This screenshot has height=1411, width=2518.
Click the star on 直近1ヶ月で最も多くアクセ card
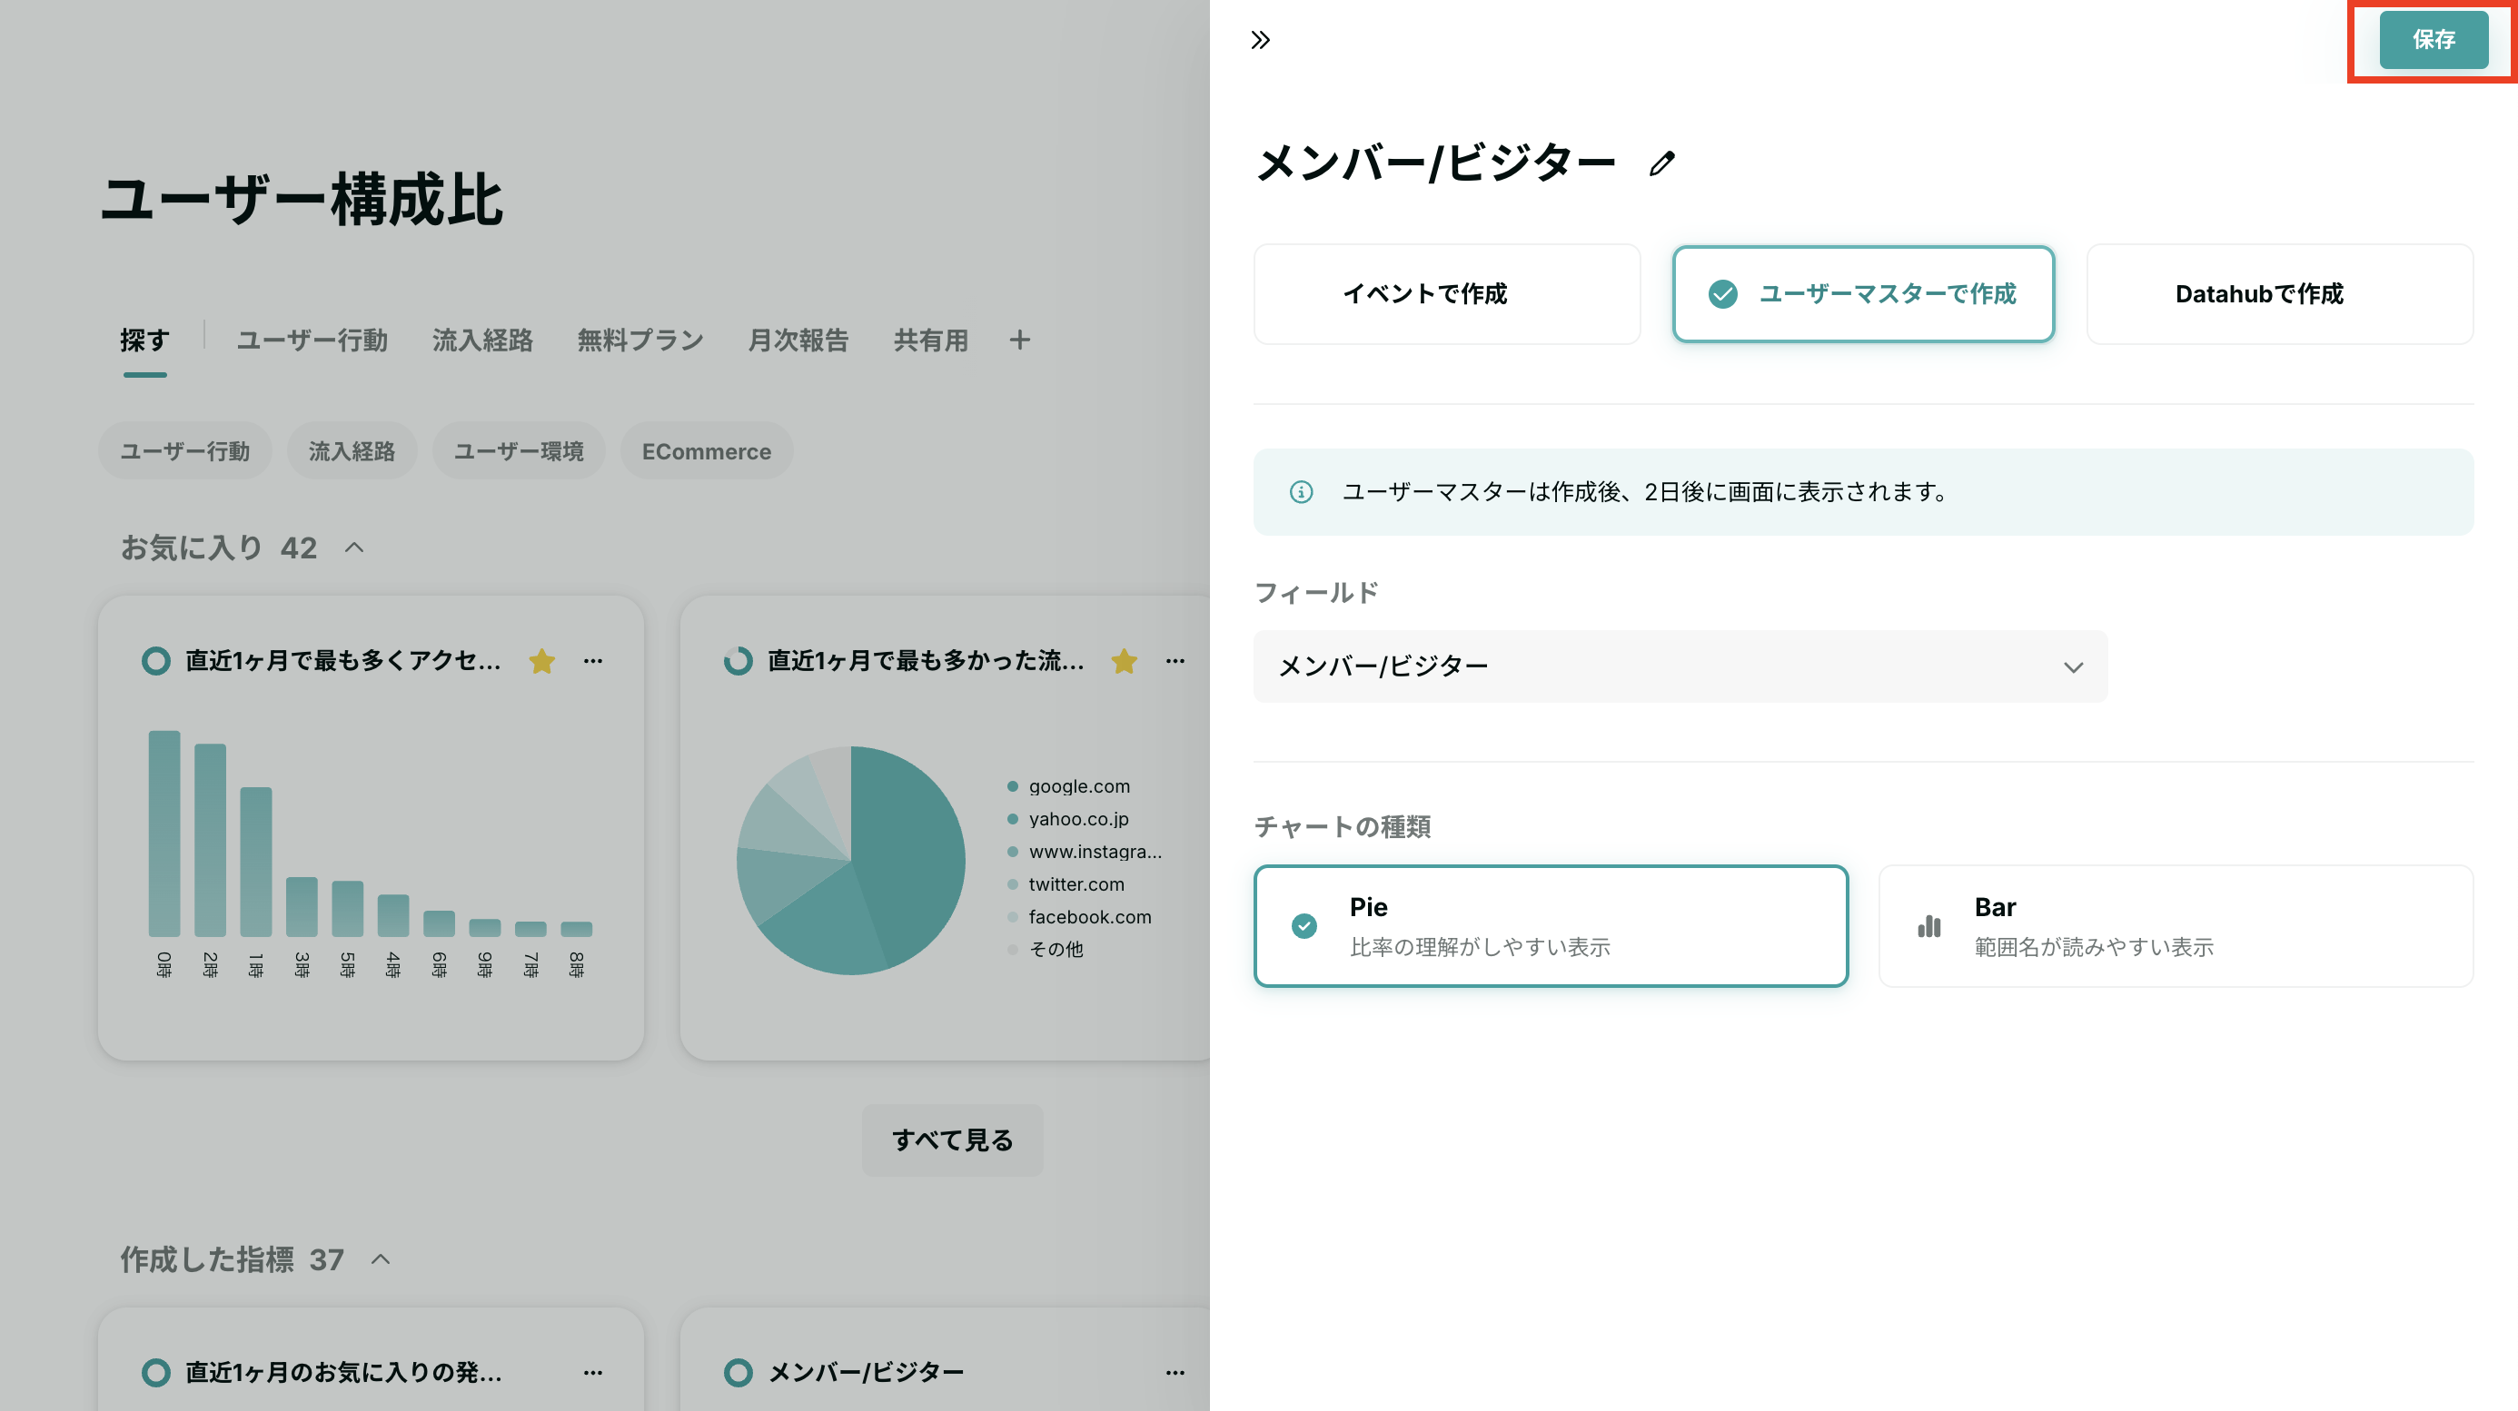coord(541,662)
